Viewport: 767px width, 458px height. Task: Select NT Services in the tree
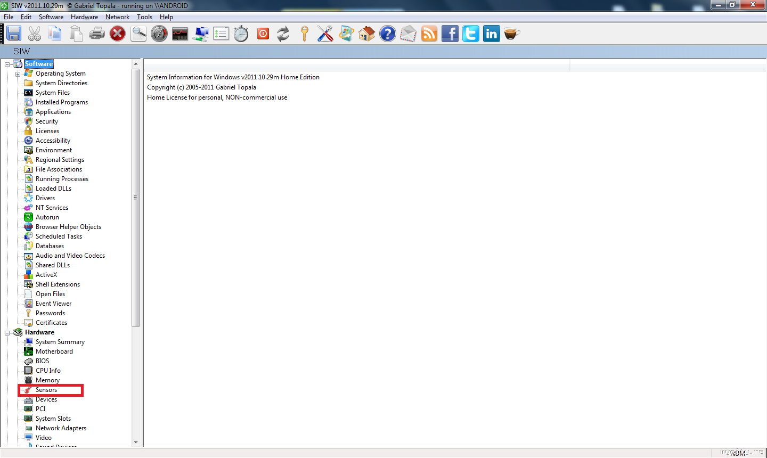pyautogui.click(x=52, y=208)
